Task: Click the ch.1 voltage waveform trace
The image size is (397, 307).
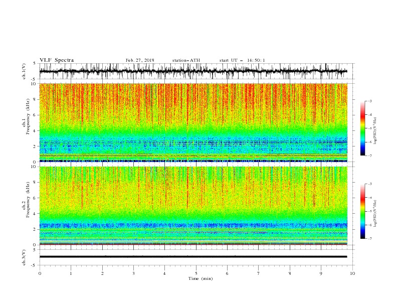Action: pyautogui.click(x=193, y=71)
